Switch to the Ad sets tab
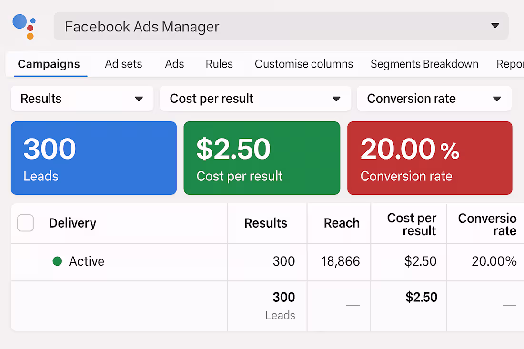Screen dimensions: 524x349 click(123, 64)
